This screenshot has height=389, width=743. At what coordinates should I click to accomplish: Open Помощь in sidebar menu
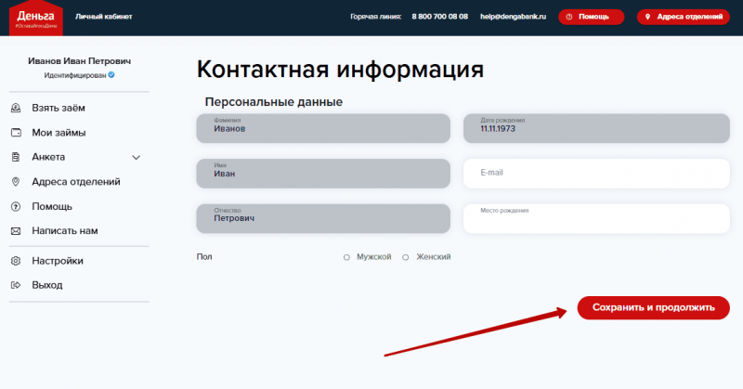pos(52,207)
